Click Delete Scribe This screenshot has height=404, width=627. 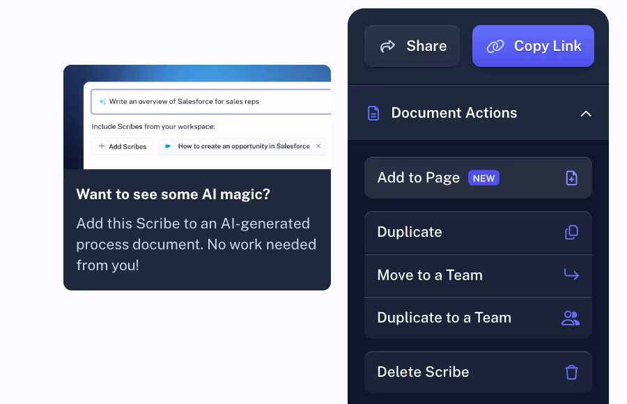(x=478, y=372)
